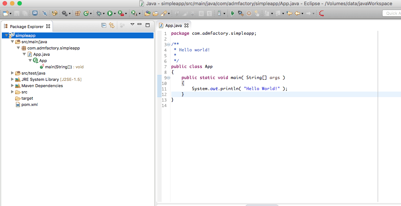Collapse the src/main/java folder
Image resolution: width=401 pixels, height=206 pixels.
[12, 41]
